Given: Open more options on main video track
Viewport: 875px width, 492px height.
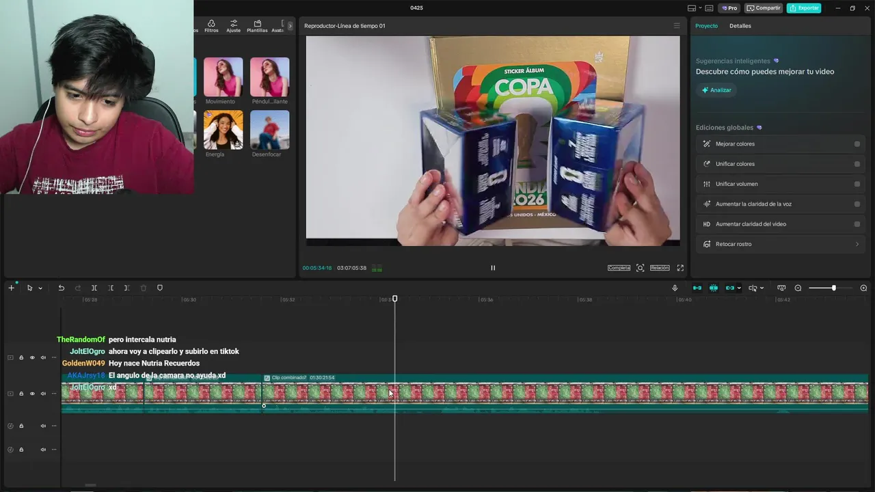Looking at the screenshot, I should (54, 394).
